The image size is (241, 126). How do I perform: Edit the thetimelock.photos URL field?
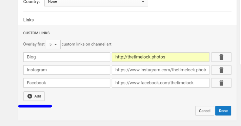tap(161, 57)
